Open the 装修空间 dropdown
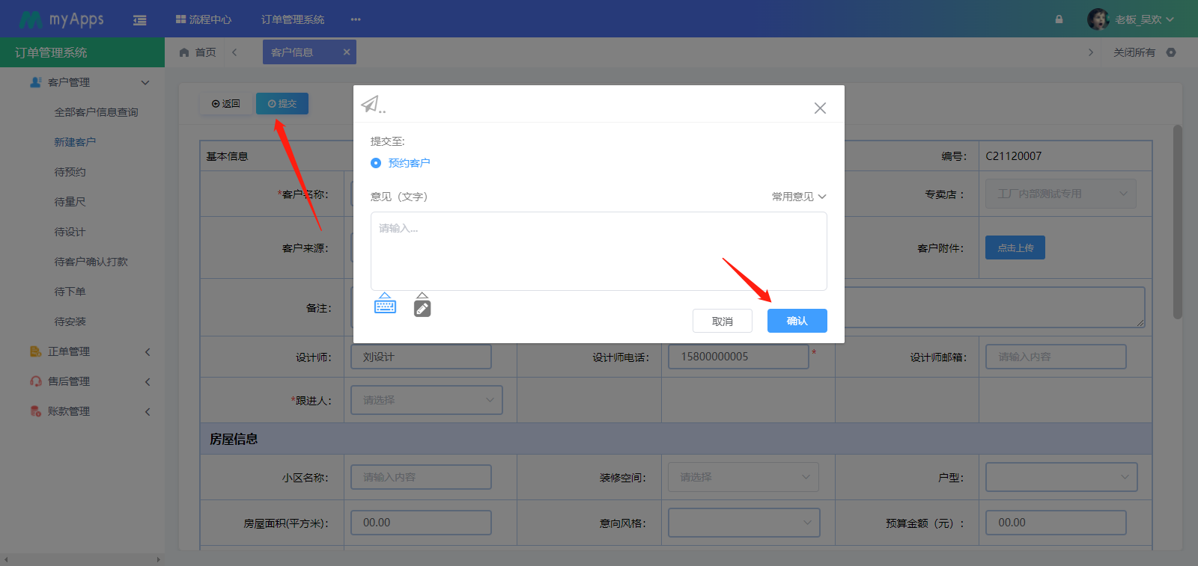 tap(743, 477)
